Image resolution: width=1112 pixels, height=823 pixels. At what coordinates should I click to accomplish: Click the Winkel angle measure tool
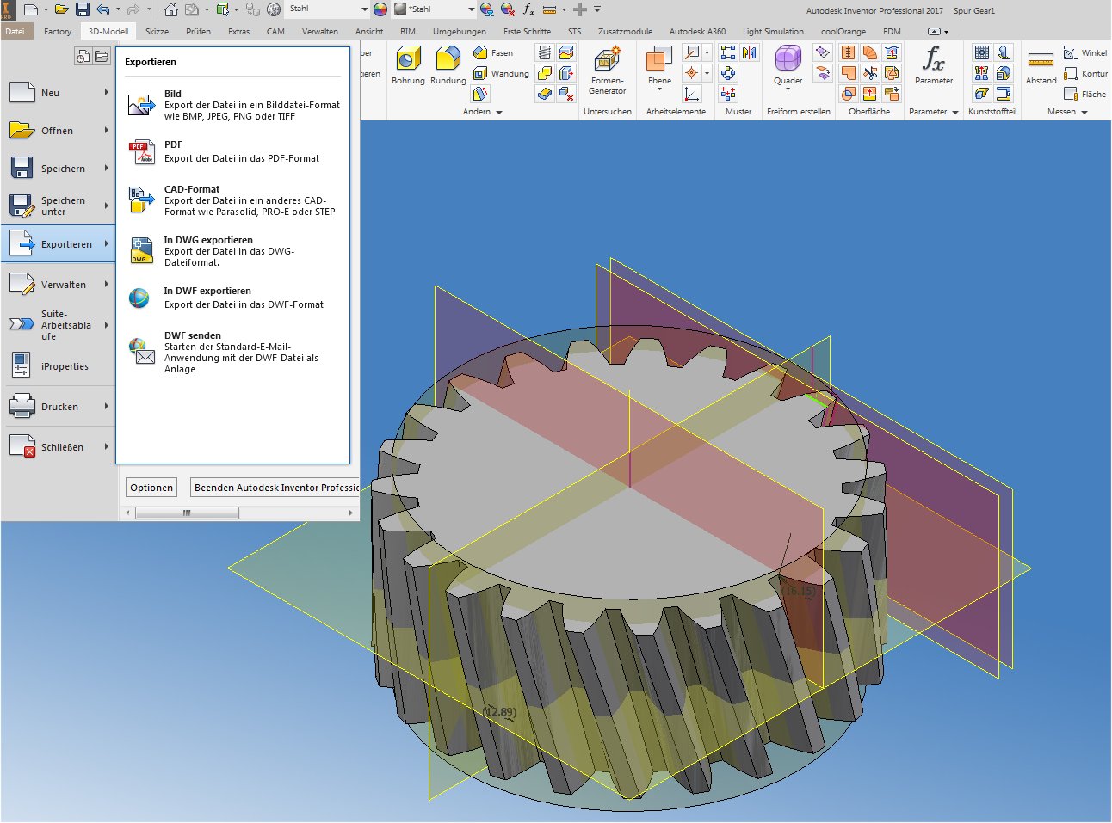1085,52
